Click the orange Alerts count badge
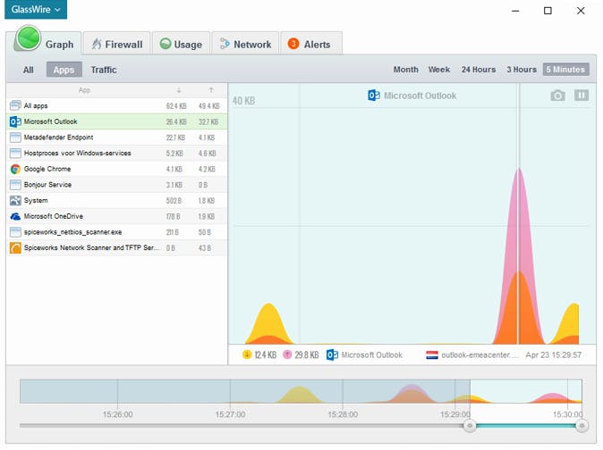 [293, 44]
